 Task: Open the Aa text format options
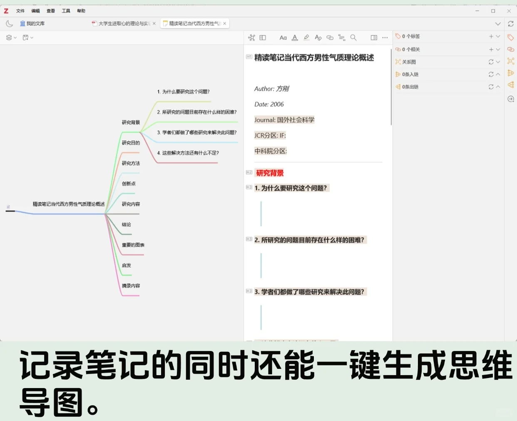click(283, 38)
